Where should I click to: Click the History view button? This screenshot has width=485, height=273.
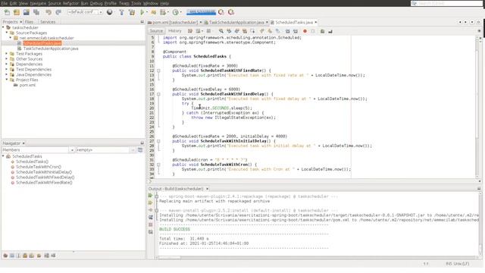(175, 31)
